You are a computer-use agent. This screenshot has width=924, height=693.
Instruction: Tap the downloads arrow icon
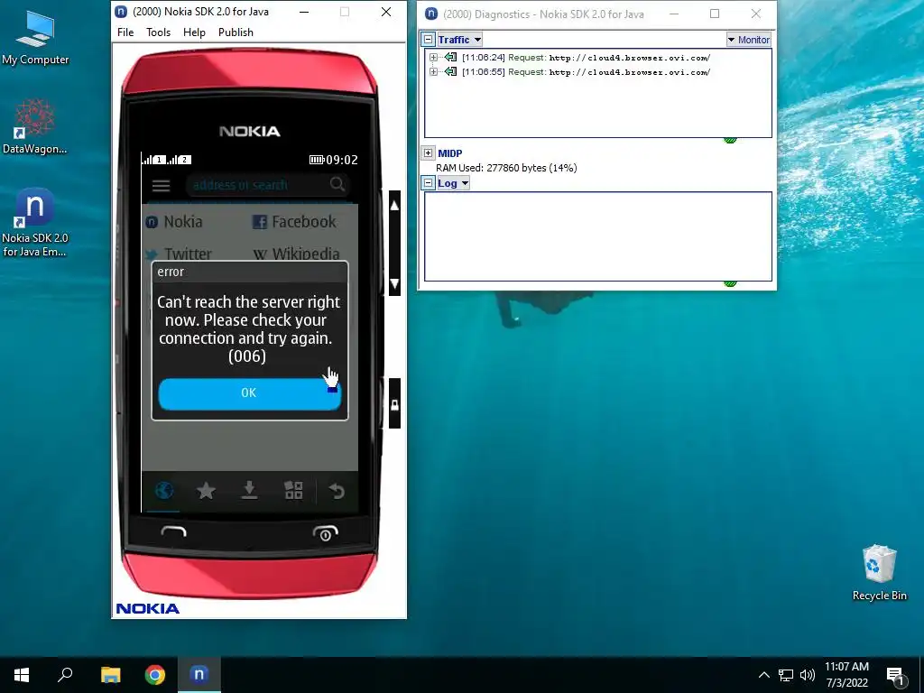(x=249, y=490)
